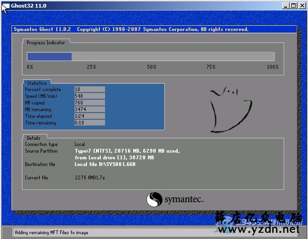
Task: Click the current file '2276 AMD1.7z'
Action: (90, 177)
